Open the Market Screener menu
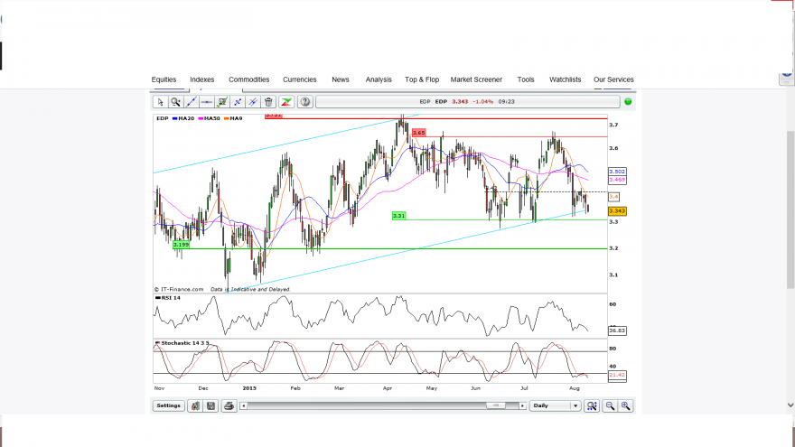Viewport: 795px width, 447px height. point(476,79)
